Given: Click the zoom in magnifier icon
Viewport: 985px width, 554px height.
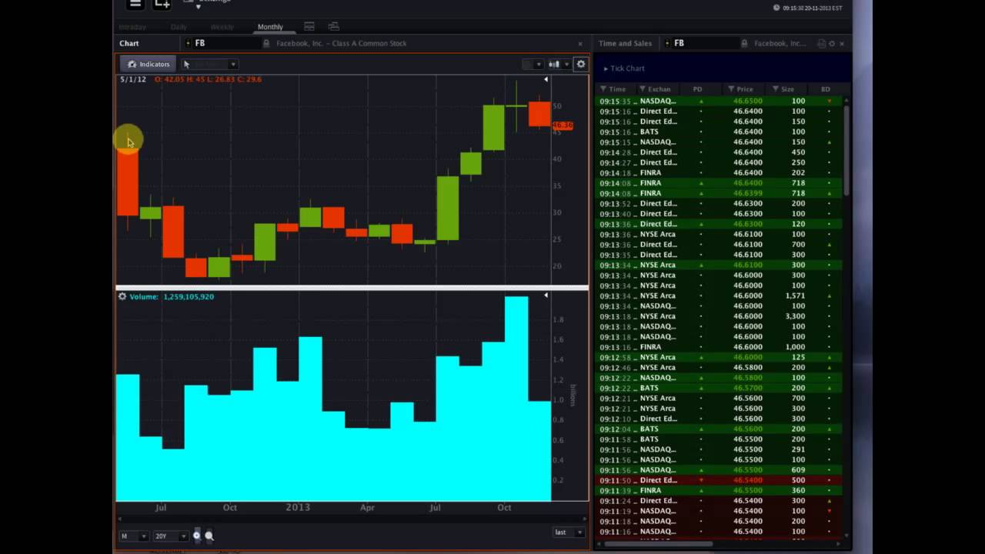Looking at the screenshot, I should point(197,536).
